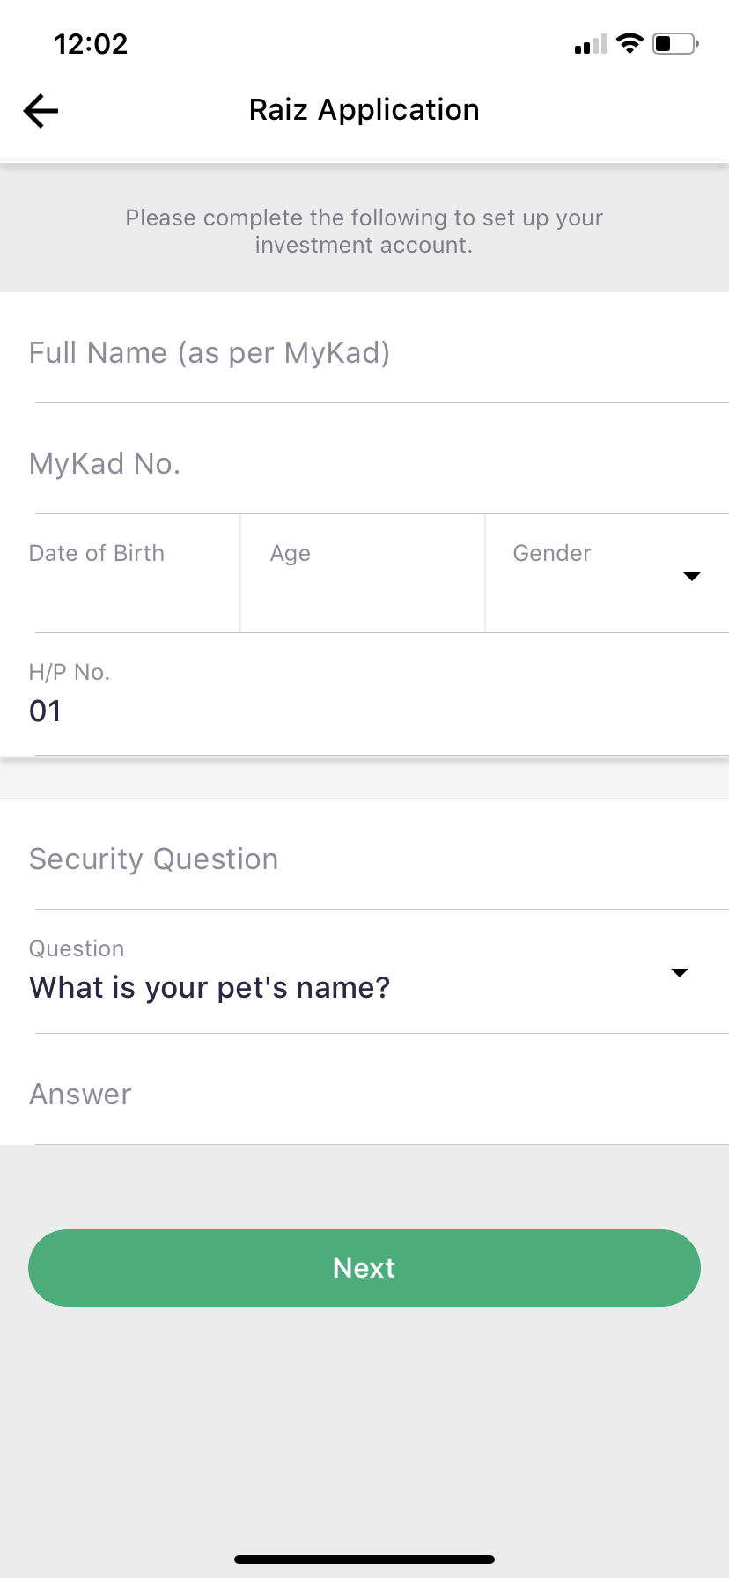The image size is (729, 1578).
Task: Select the "What is your pet's name?" question field
Action: 210,988
